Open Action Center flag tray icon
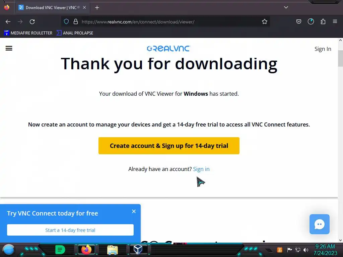This screenshot has height=257, width=343. [289, 250]
